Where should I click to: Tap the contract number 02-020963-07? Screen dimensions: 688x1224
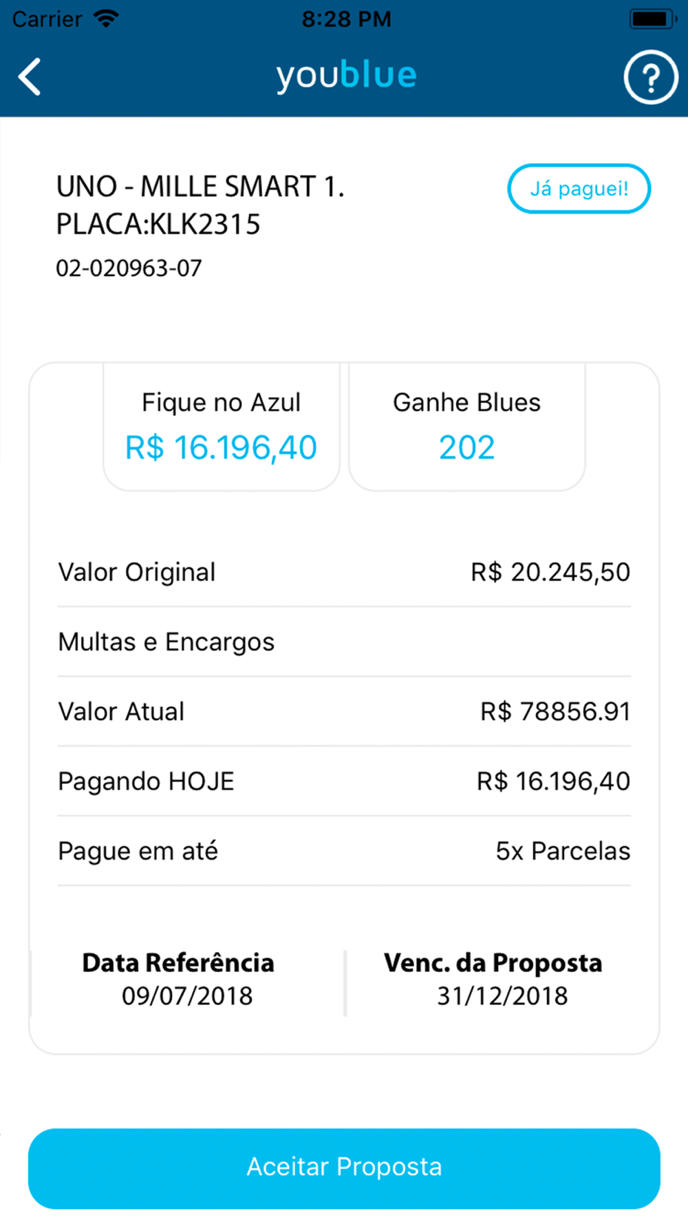[129, 268]
